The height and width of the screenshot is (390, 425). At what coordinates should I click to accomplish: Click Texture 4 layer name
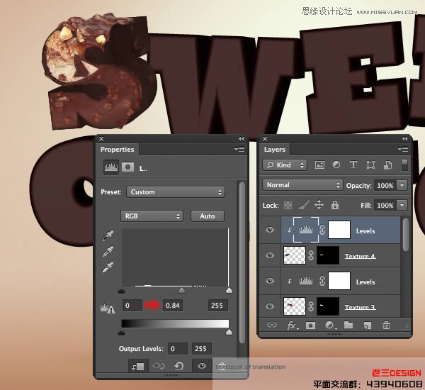tap(360, 256)
